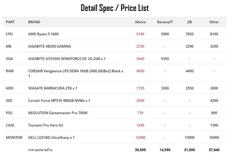The image size is (230, 158).
Task: Click the Detail Spec / Price List heading
Action: click(x=115, y=8)
